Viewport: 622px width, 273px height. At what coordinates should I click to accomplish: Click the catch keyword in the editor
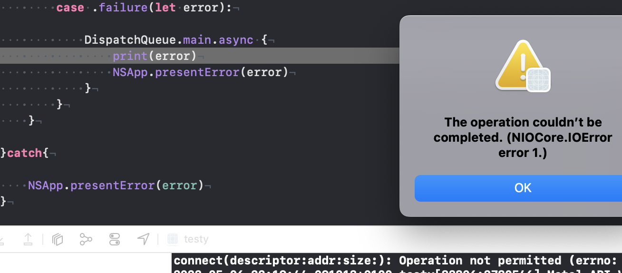(25, 153)
